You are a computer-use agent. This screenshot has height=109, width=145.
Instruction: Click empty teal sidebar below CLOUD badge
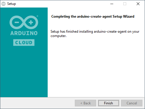(x=24, y=71)
